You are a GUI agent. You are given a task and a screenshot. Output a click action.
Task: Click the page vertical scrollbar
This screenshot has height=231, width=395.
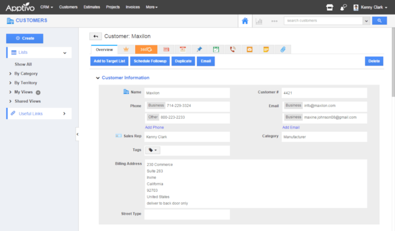coord(393,62)
